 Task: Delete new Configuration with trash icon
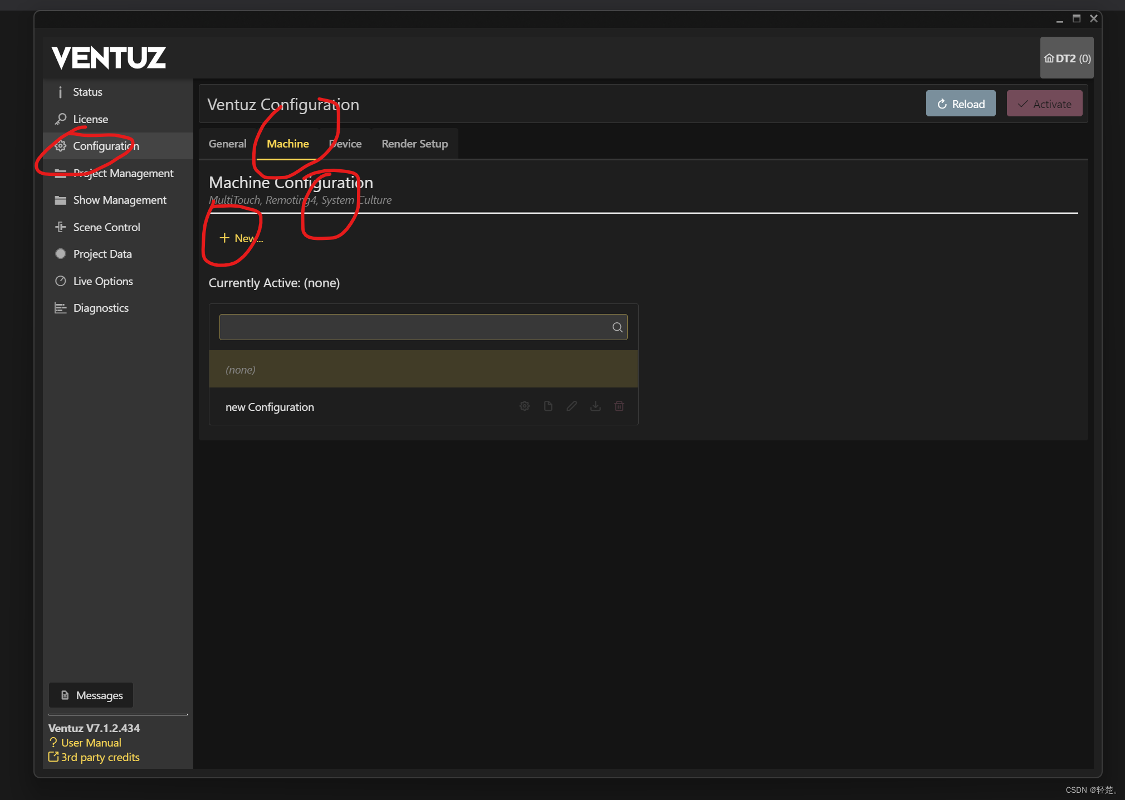tap(619, 406)
